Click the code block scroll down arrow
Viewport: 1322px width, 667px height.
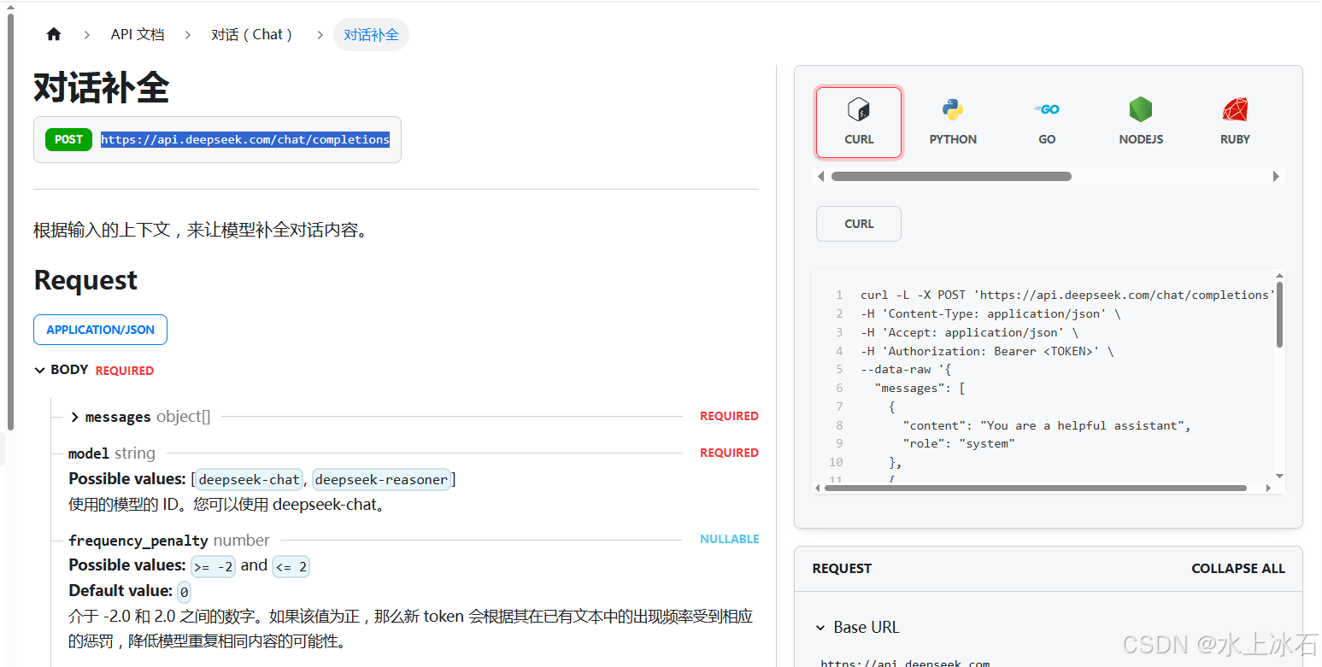(x=1279, y=476)
